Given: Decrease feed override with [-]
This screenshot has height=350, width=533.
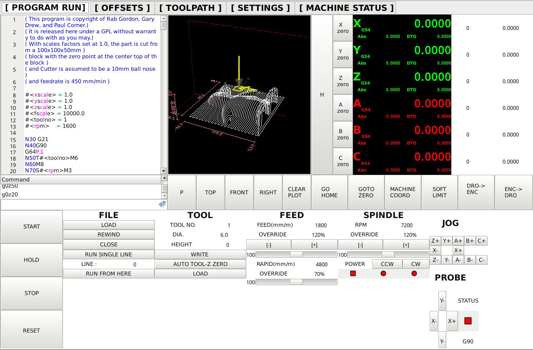Looking at the screenshot, I should click(269, 245).
